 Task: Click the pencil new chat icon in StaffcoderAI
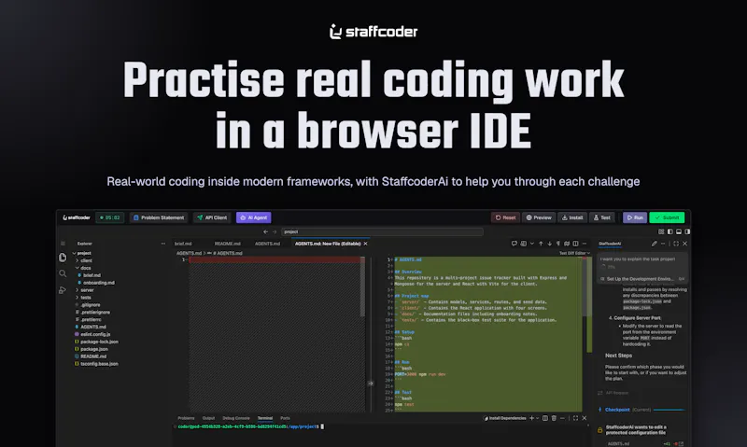pos(655,244)
